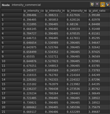Screen dimensions: 110x114
Task: Click value 0.215102 in row 15
Action: [x=30, y=84]
